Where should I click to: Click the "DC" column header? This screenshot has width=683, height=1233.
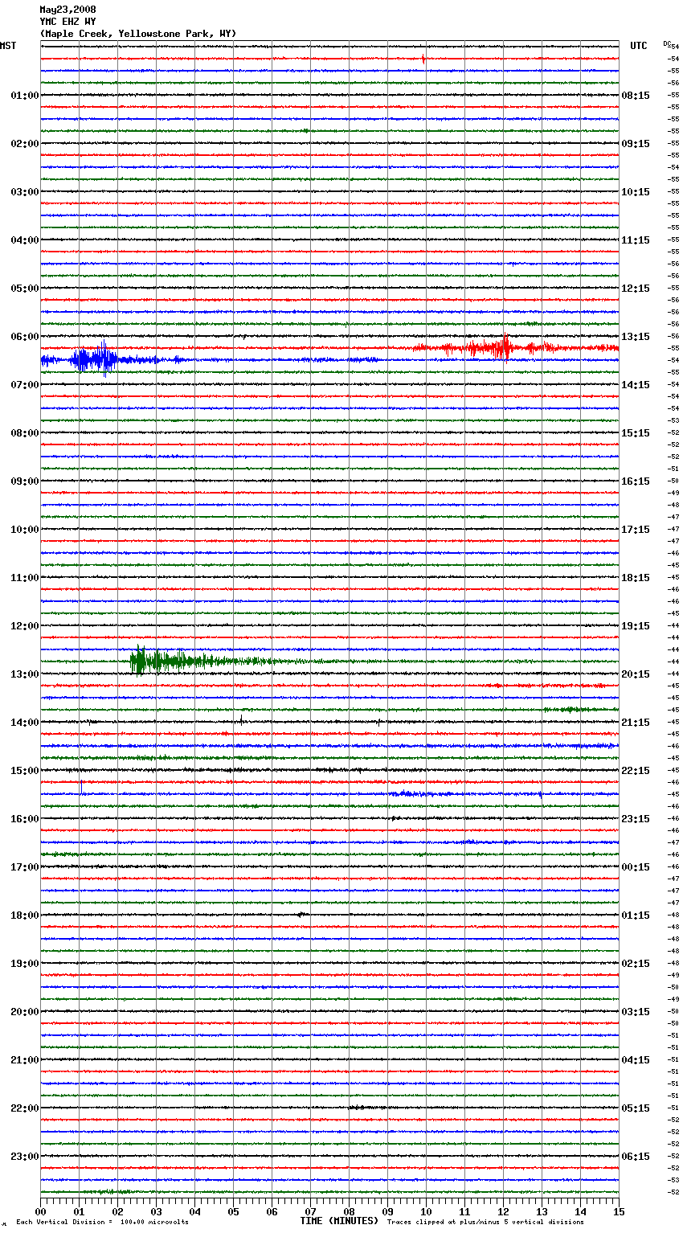coord(667,43)
